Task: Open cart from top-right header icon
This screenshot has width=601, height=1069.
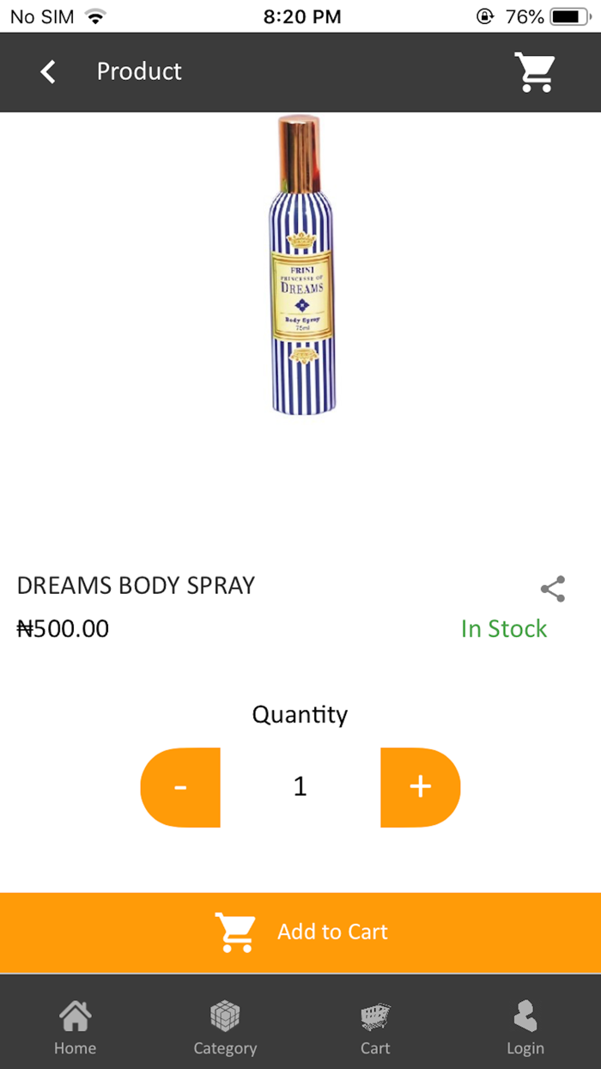Action: coord(534,72)
